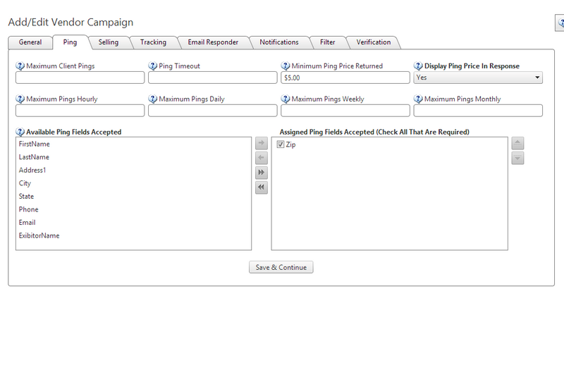Click the move all left double-arrow button
This screenshot has height=370, width=564.
[x=262, y=187]
